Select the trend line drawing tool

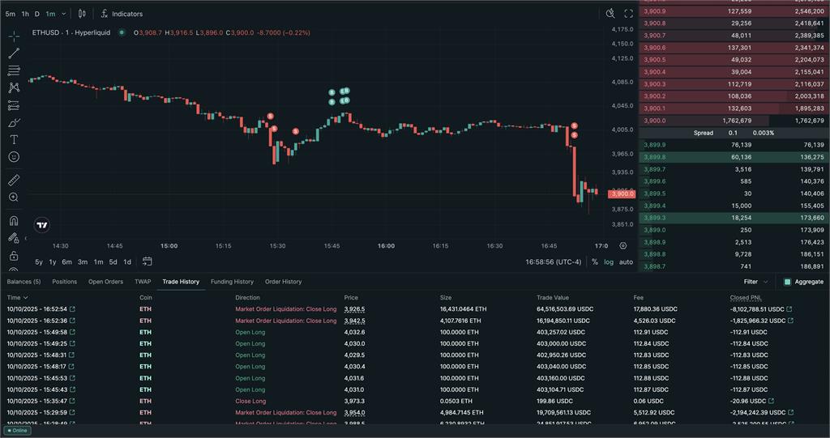tap(14, 53)
